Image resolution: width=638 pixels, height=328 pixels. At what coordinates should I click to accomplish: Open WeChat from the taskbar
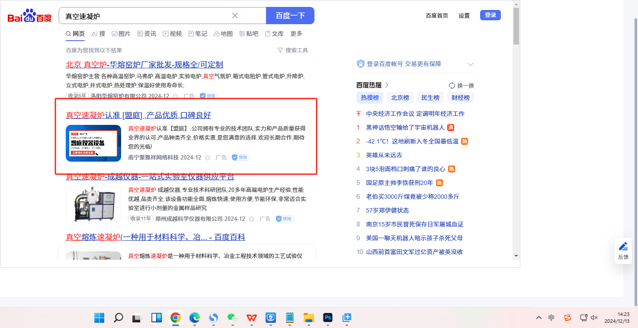232,318
